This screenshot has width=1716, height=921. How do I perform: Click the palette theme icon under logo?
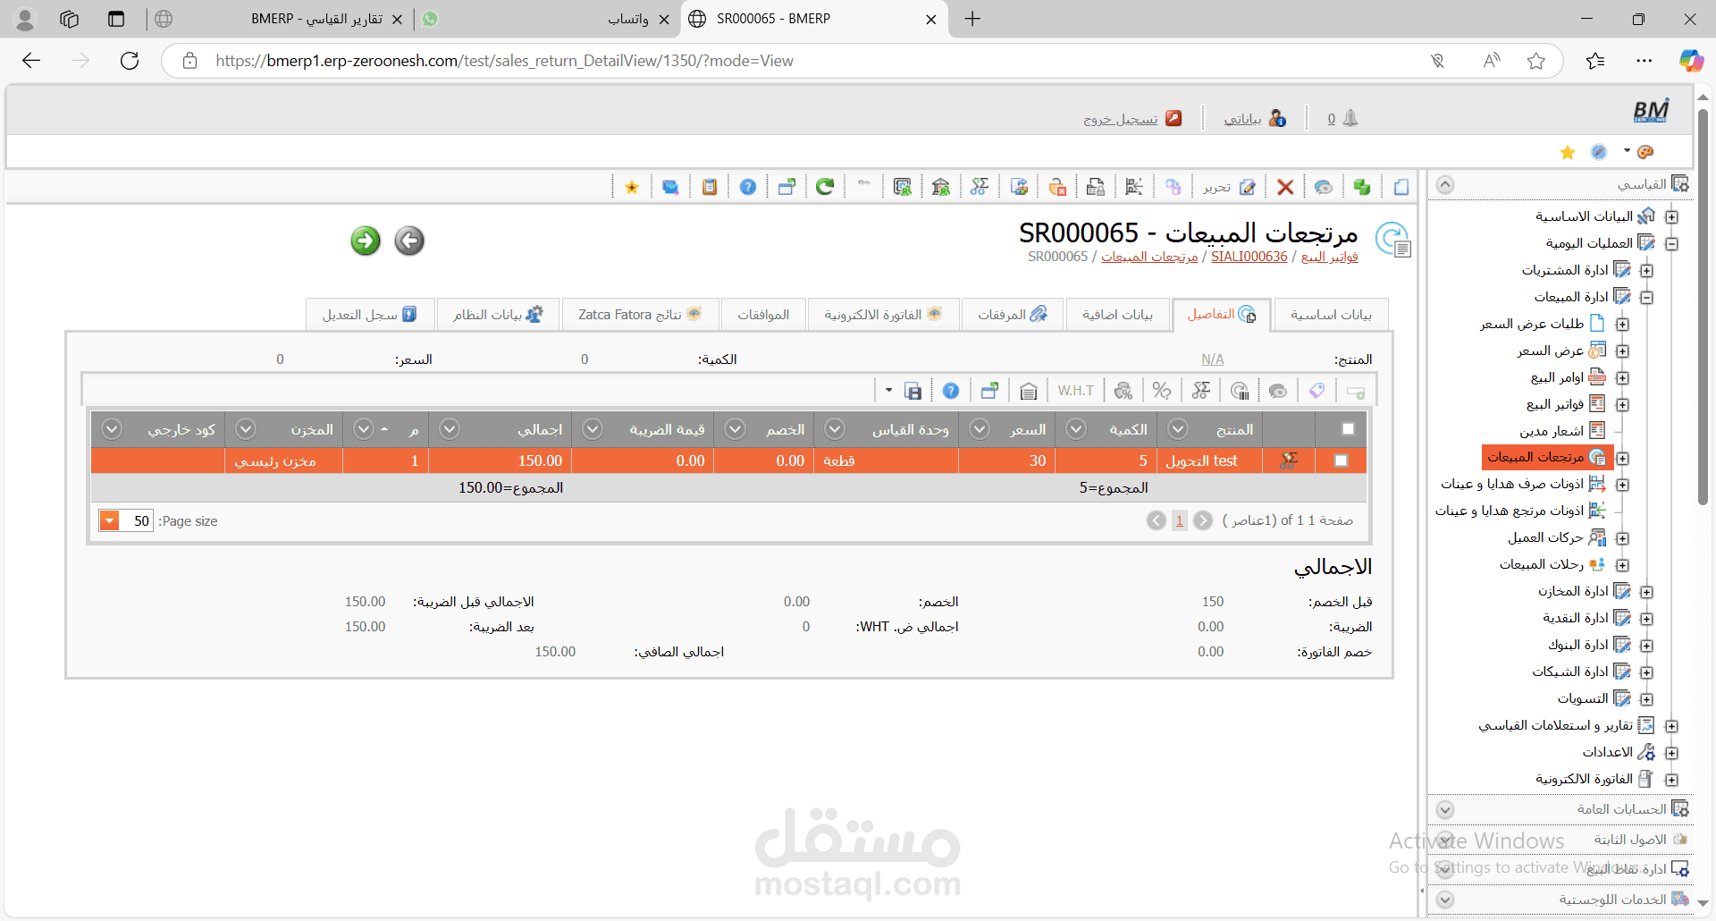[x=1645, y=152]
